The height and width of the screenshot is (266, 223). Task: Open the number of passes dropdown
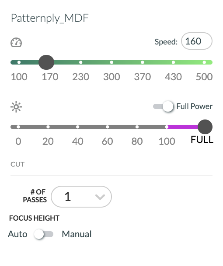point(81,197)
